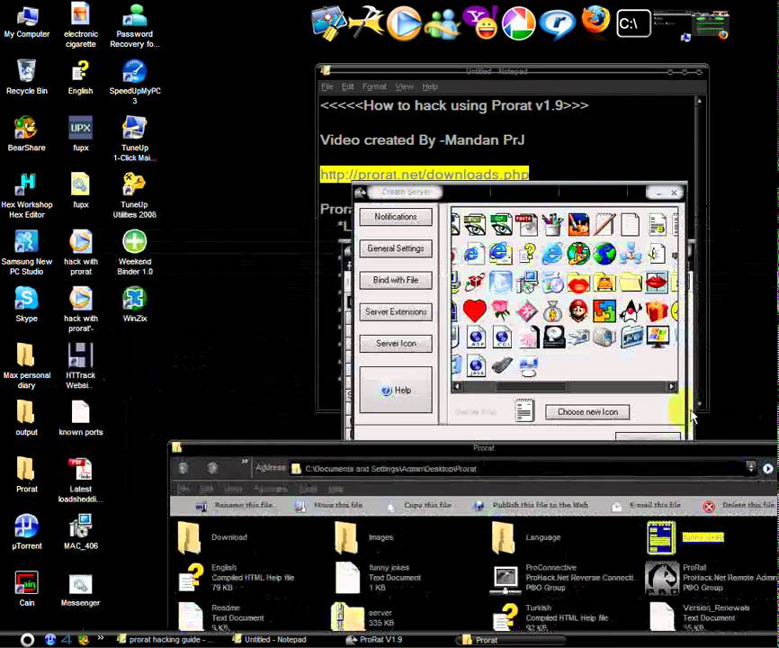Click Copy this file task
Image resolution: width=779 pixels, height=648 pixels.
tap(418, 506)
